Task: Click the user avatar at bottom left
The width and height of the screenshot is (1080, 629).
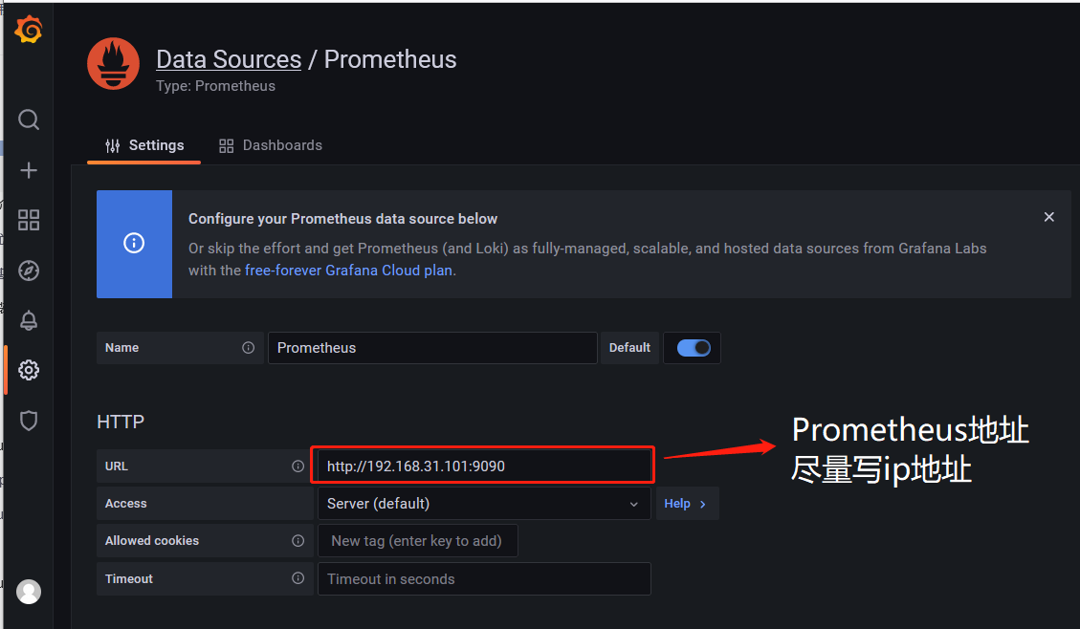Action: [x=28, y=591]
